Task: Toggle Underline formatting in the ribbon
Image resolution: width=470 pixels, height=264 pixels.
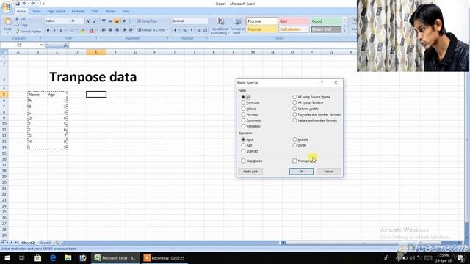Action: (61, 30)
